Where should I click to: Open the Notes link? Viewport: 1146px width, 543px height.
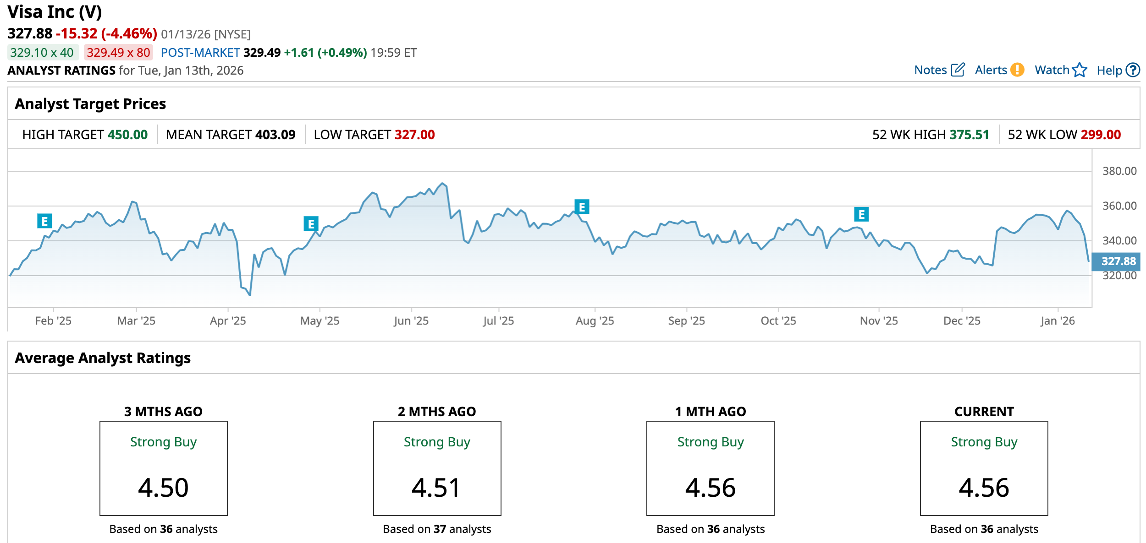[930, 70]
